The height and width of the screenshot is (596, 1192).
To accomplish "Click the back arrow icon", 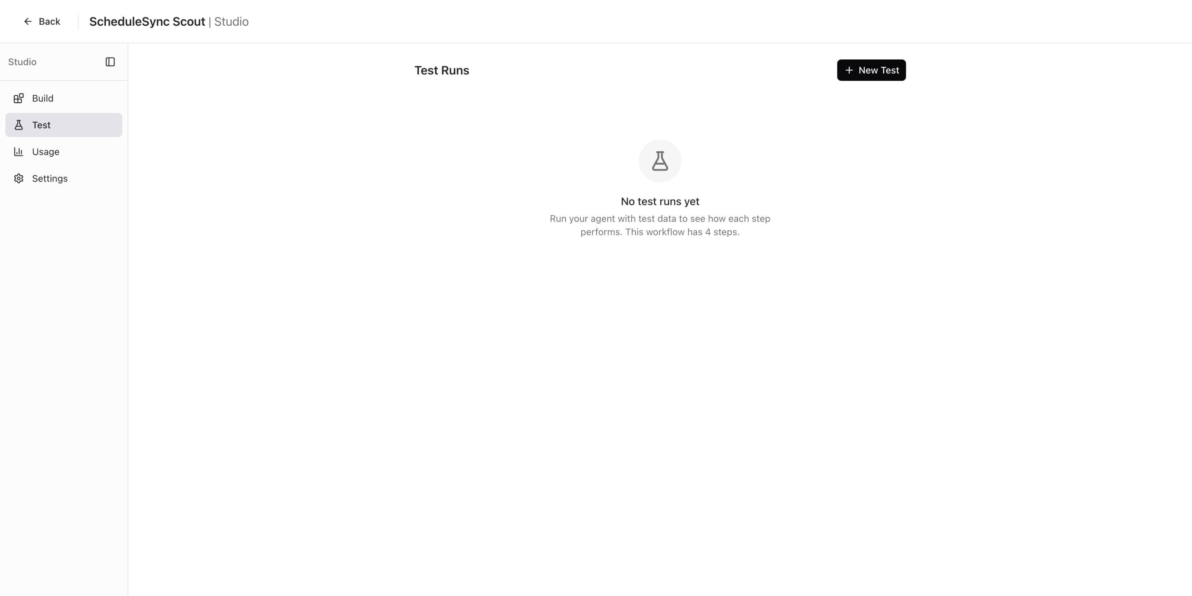I will (x=28, y=21).
